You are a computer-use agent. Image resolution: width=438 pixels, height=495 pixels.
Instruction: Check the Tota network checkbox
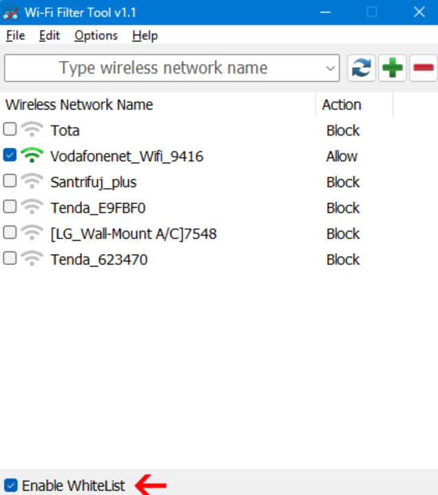click(x=10, y=129)
